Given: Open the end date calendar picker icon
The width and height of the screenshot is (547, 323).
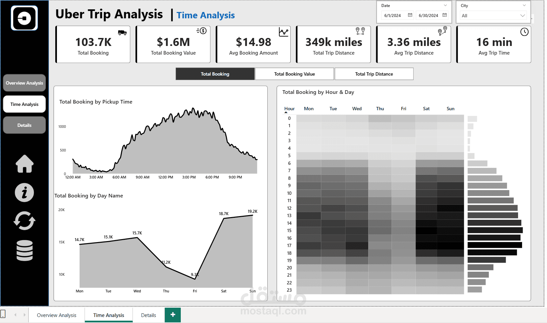Looking at the screenshot, I should (x=444, y=15).
